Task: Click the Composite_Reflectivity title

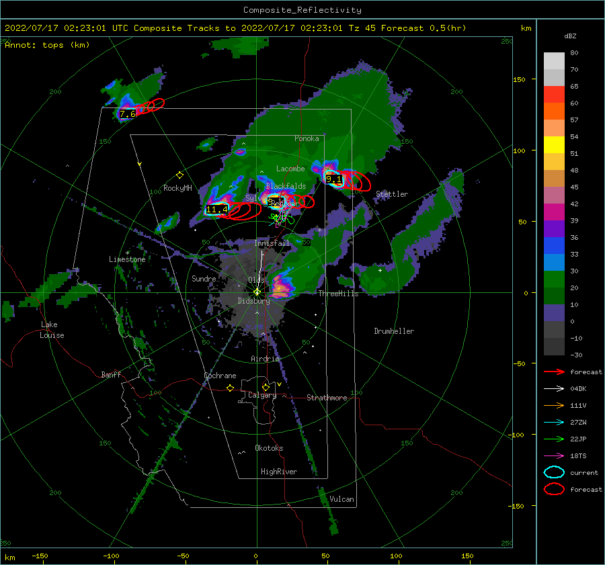Action: (x=302, y=10)
